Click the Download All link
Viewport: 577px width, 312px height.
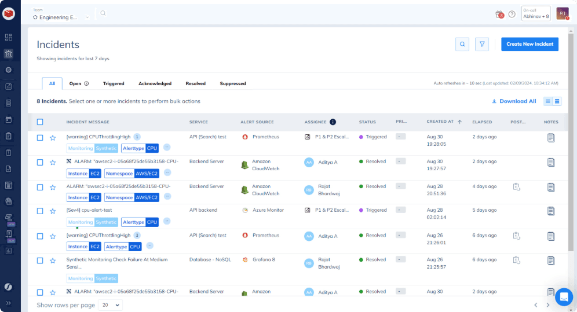coord(514,101)
